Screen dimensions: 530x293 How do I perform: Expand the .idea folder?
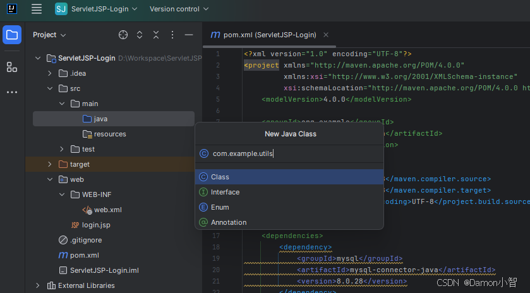(50, 73)
